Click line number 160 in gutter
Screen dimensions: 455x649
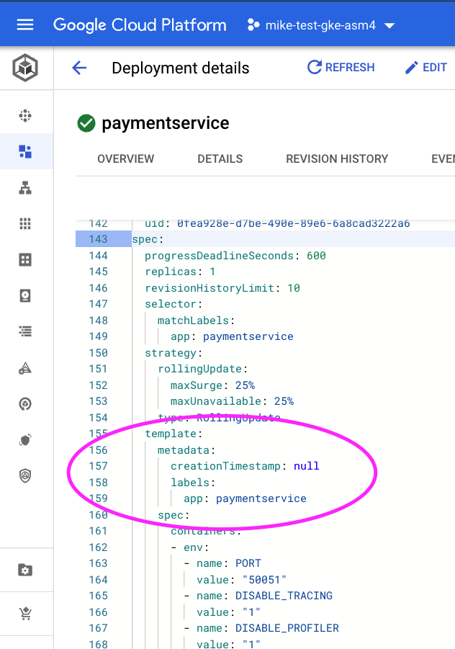coord(98,515)
